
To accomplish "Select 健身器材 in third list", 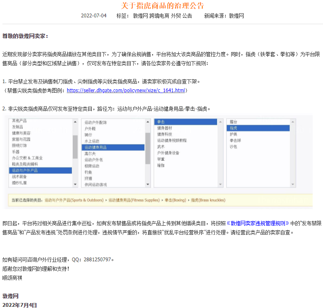I will 164,128.
